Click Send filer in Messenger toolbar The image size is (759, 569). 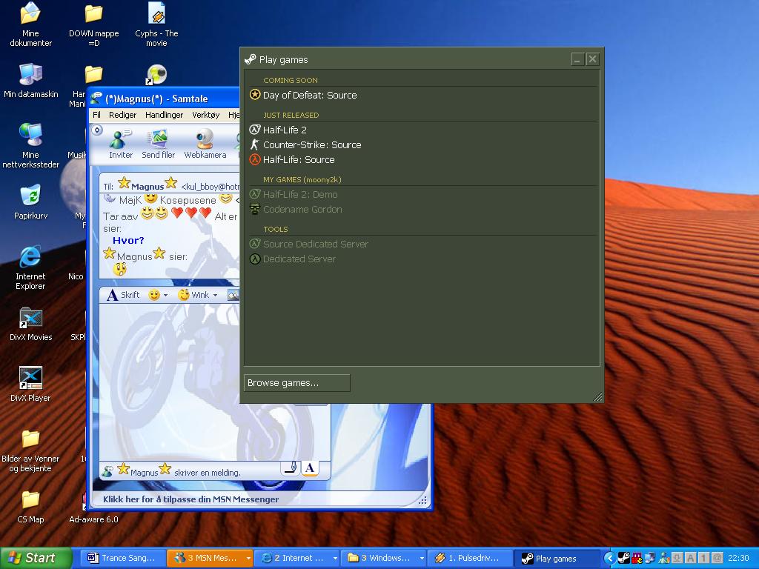[x=159, y=144]
